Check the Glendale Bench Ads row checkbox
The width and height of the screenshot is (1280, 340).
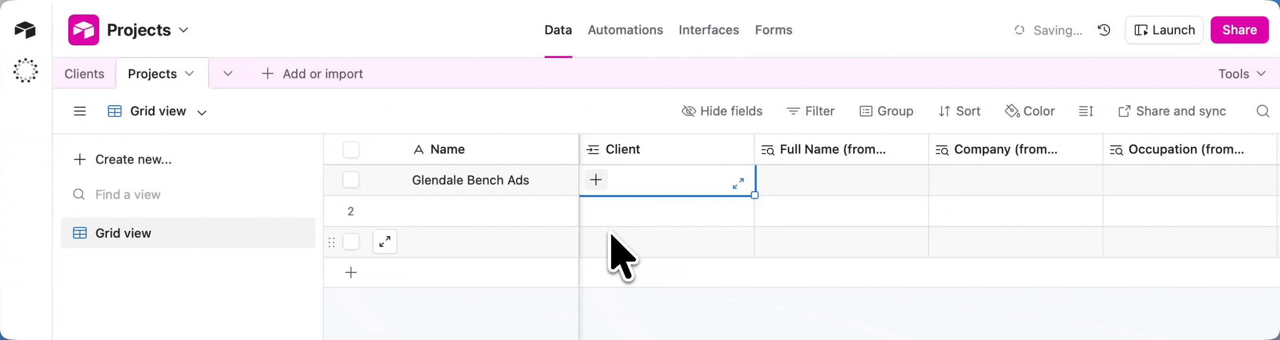(x=351, y=180)
